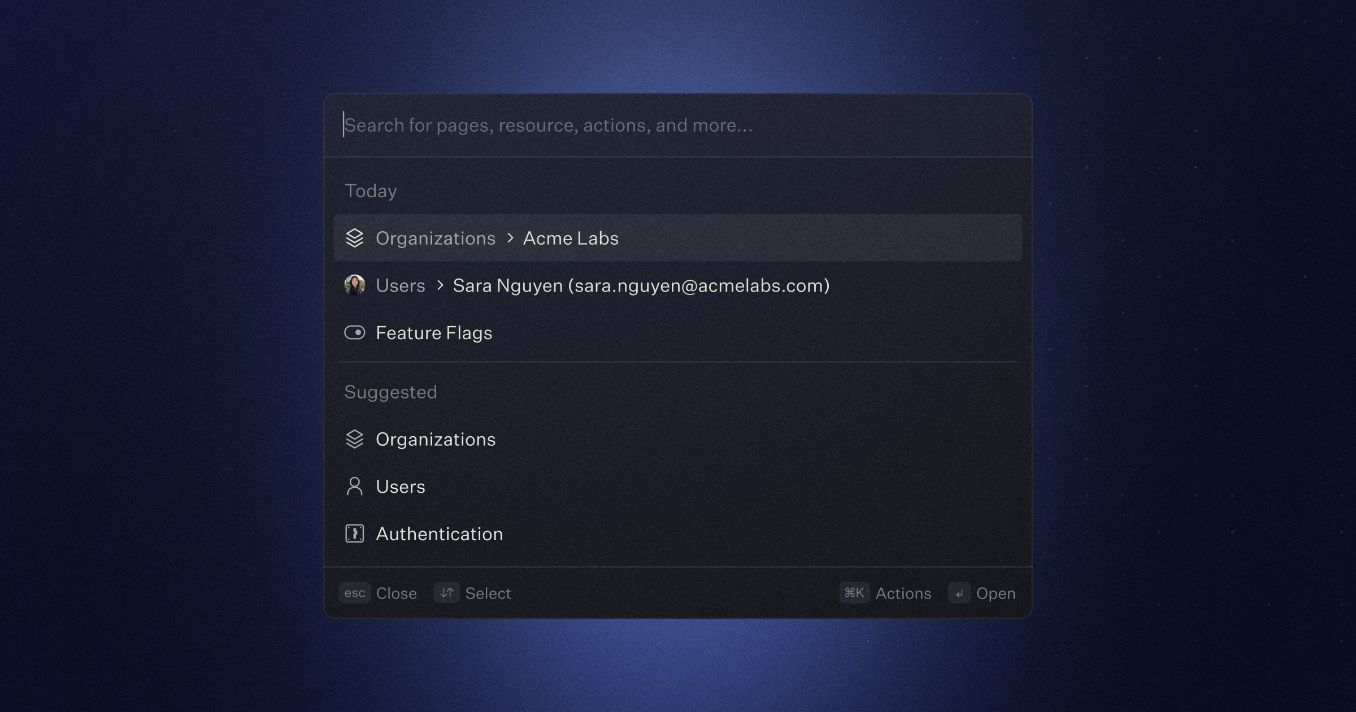Select Sara Nguyen from Today results
1356x712 pixels.
640,285
